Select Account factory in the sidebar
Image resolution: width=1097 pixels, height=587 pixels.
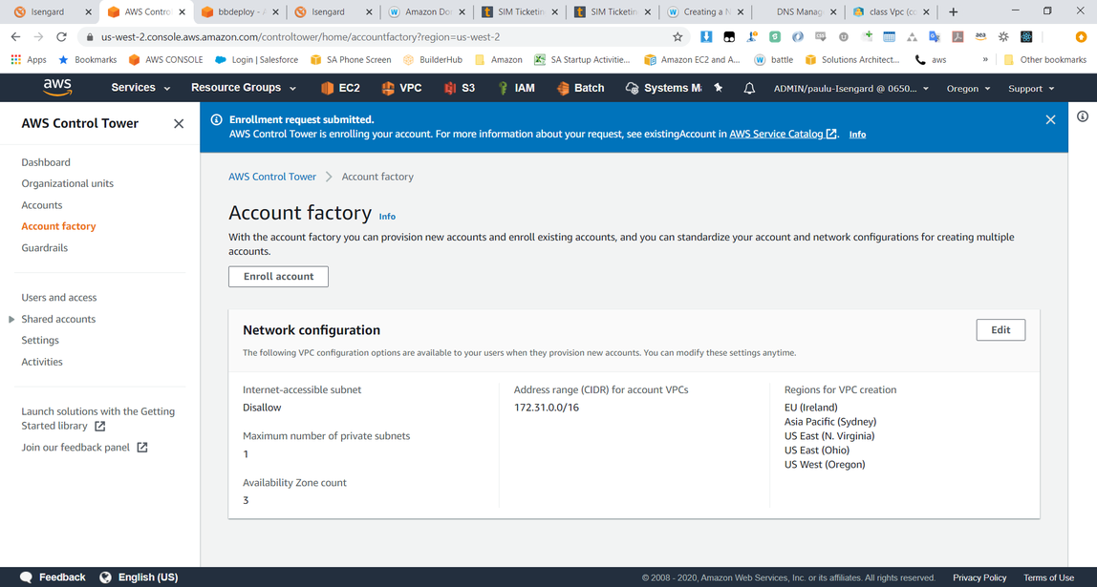point(59,226)
